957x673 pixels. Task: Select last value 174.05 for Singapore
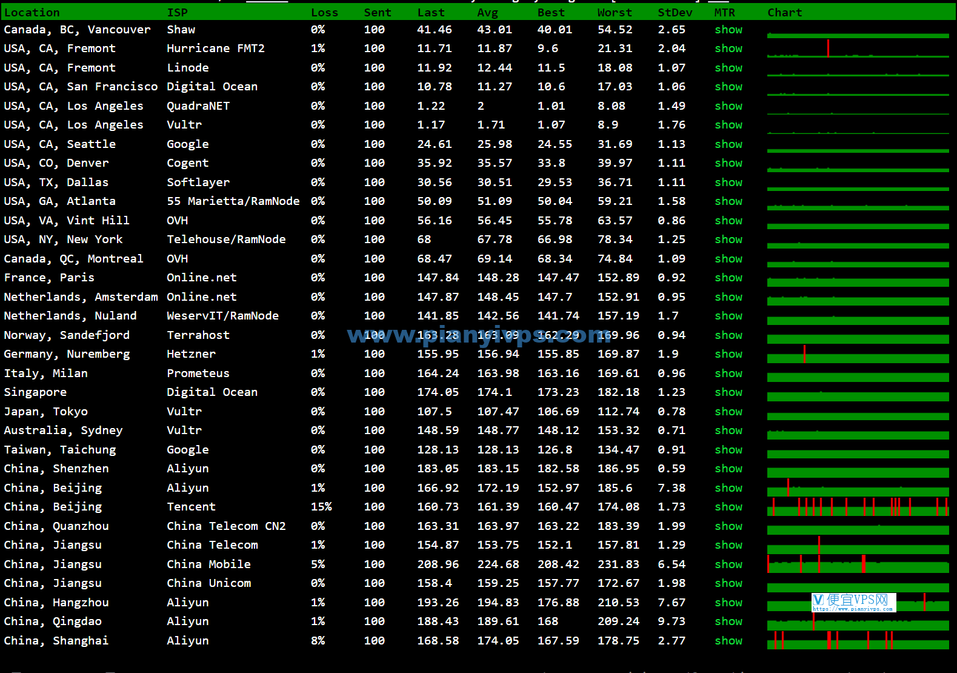[438, 392]
